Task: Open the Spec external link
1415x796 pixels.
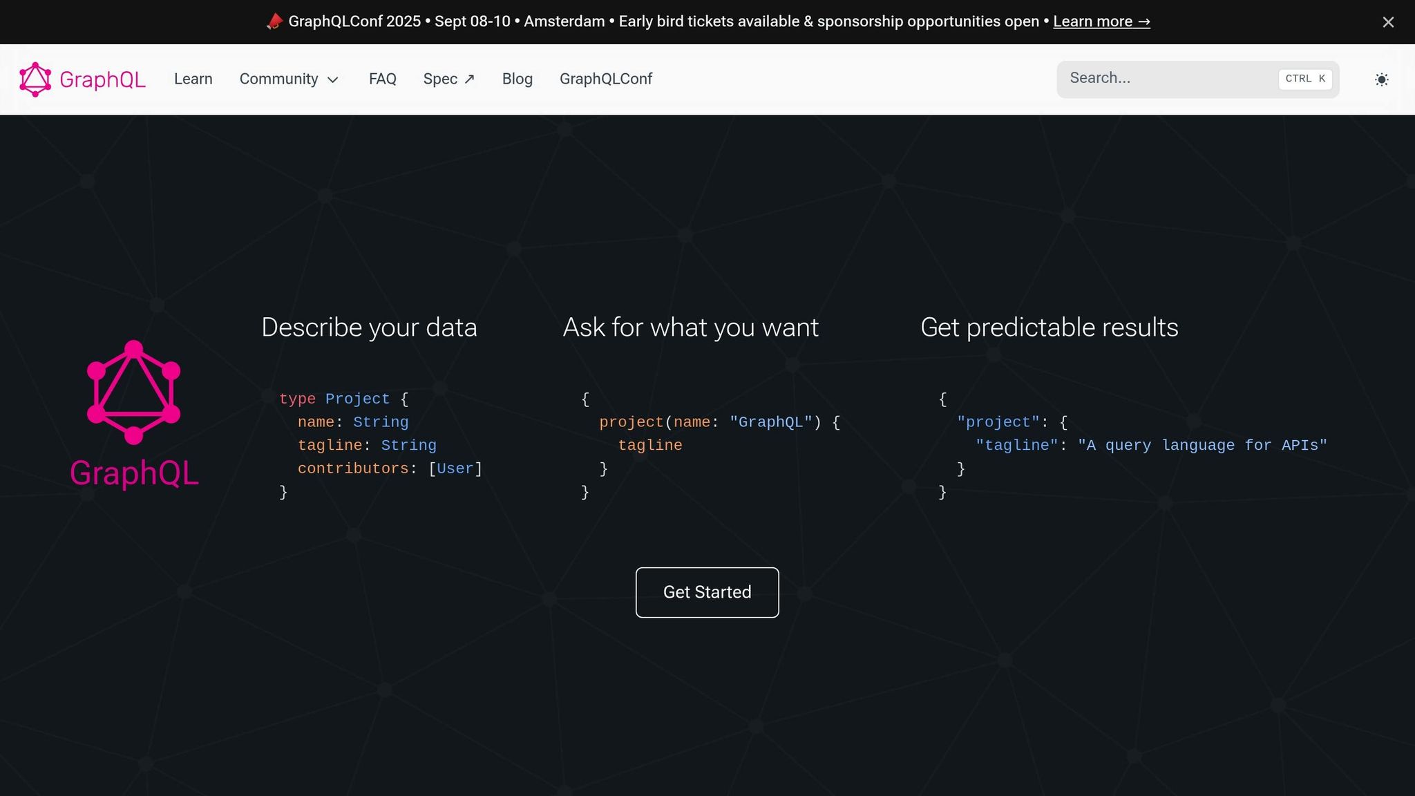Action: [449, 79]
